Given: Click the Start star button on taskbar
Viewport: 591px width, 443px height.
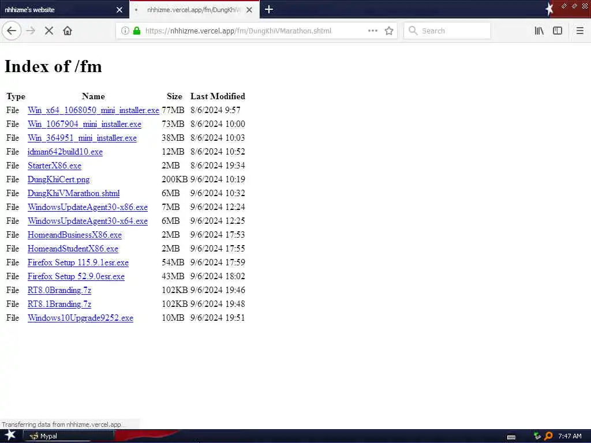Looking at the screenshot, I should (x=10, y=435).
